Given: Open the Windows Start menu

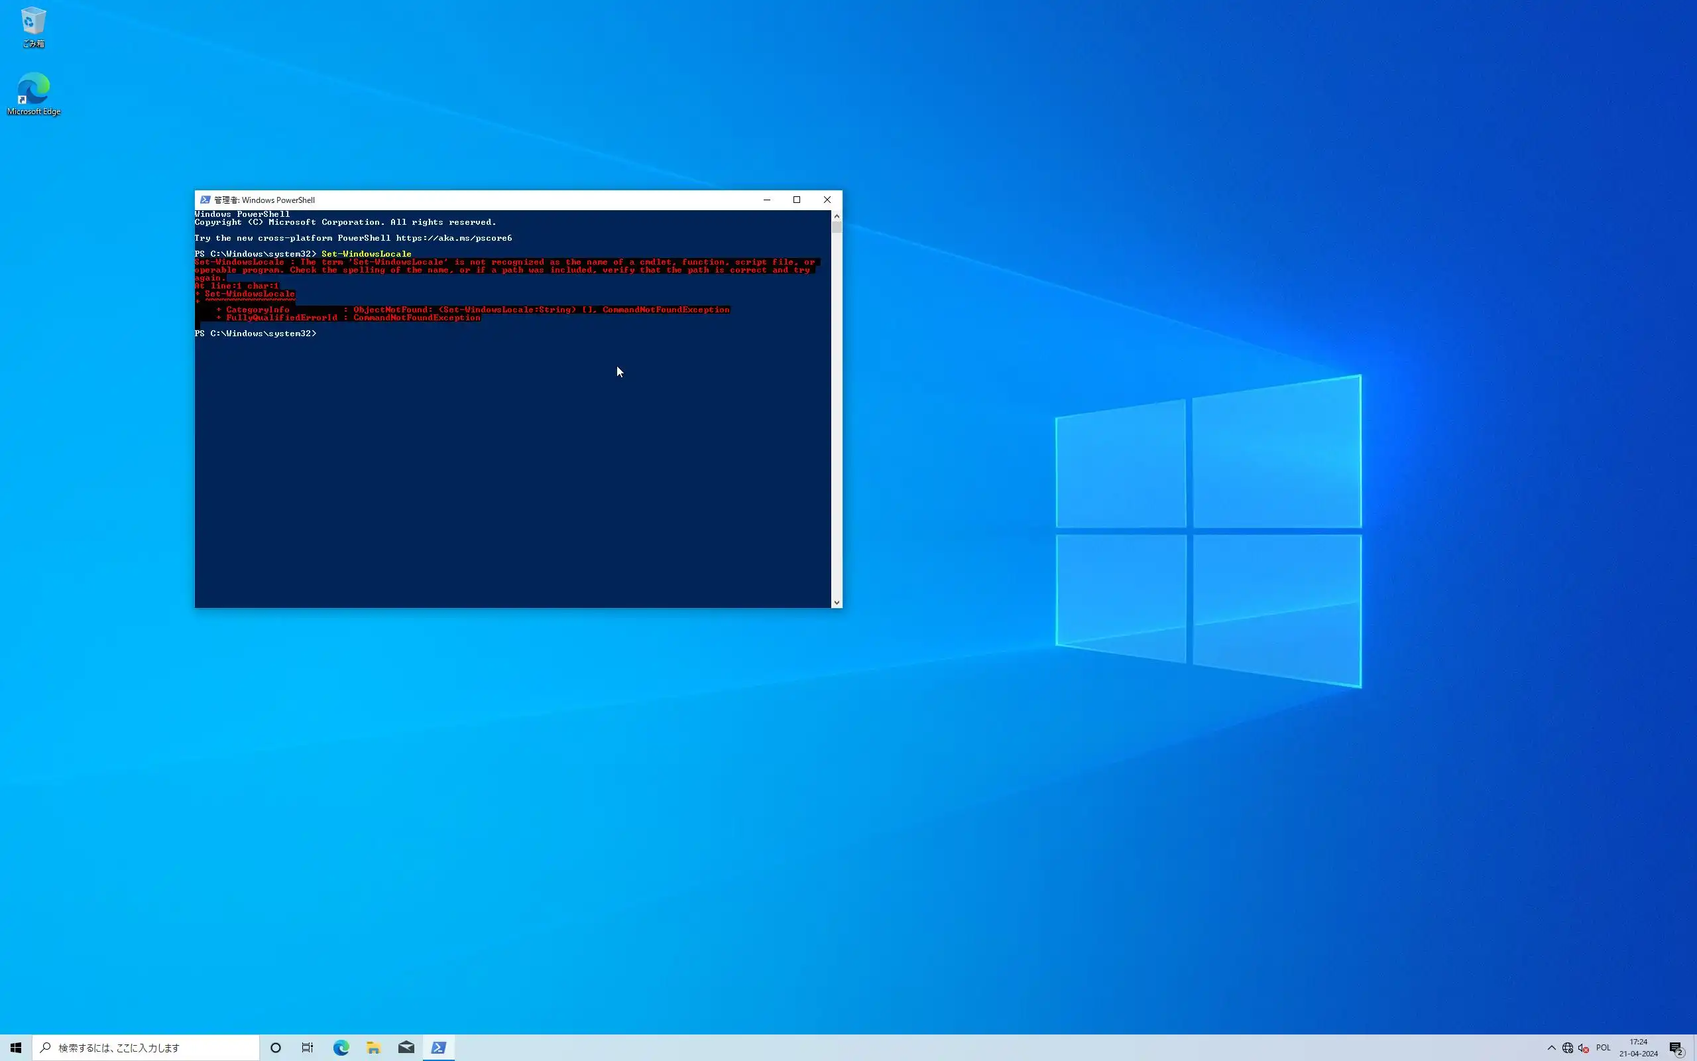Looking at the screenshot, I should 15,1048.
